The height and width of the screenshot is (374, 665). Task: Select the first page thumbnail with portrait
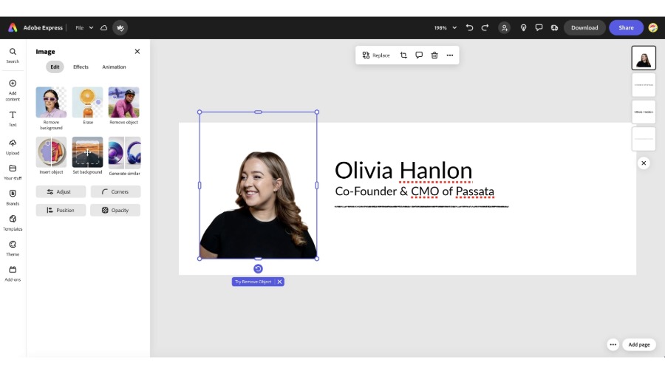644,58
